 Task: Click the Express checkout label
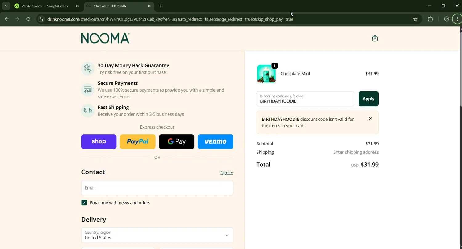tap(157, 127)
